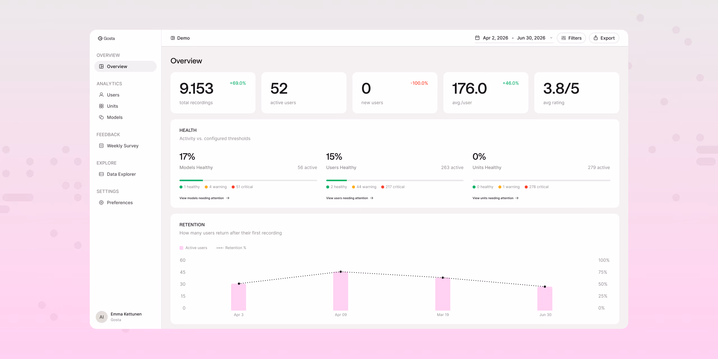
Task: Navigate to Models analytics
Action: coord(125,117)
